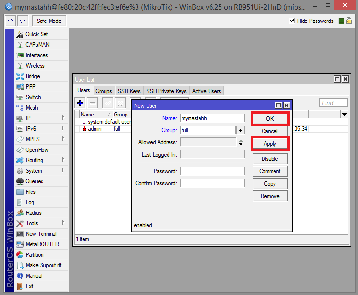Click the checkmark enable icon in User List
358x295 pixels.
coord(107,103)
